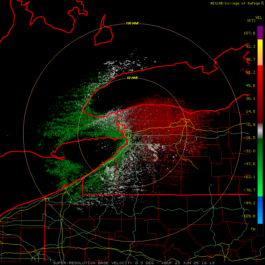Click the -0.9 velocity scale value

[x=251, y=125]
